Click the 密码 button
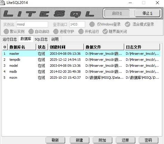The image size is (164, 144). coord(148,140)
